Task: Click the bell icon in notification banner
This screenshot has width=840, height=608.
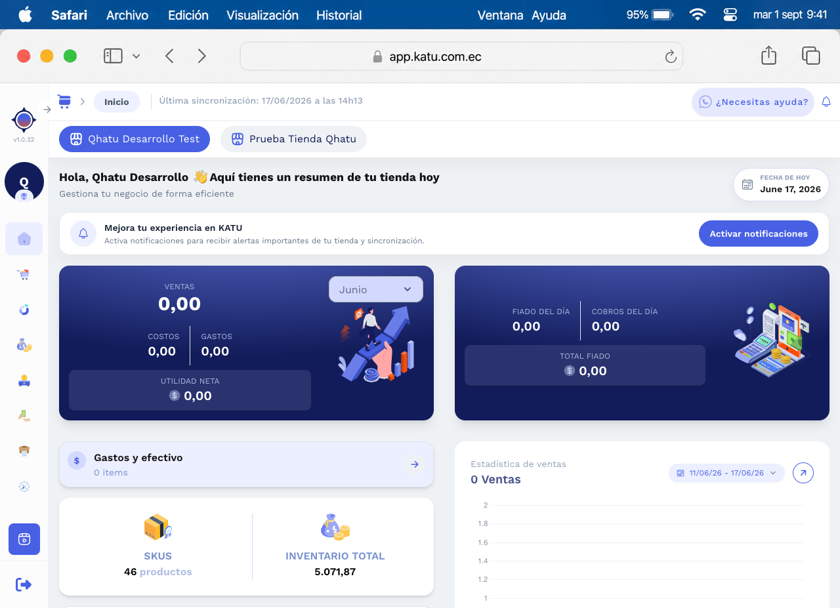Action: pyautogui.click(x=83, y=233)
